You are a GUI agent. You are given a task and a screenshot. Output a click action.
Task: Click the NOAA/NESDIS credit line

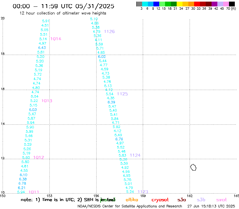point(130,206)
